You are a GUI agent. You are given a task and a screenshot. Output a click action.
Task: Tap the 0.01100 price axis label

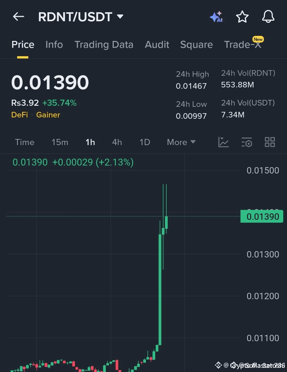tap(263, 338)
